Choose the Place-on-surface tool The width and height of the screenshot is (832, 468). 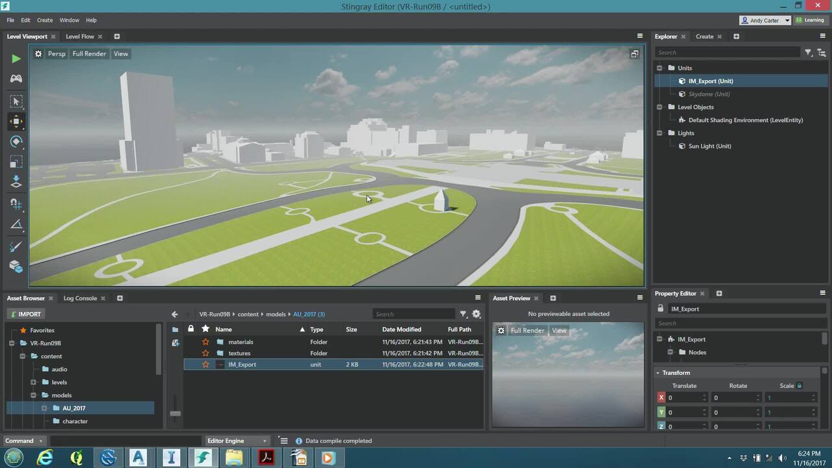(x=16, y=183)
